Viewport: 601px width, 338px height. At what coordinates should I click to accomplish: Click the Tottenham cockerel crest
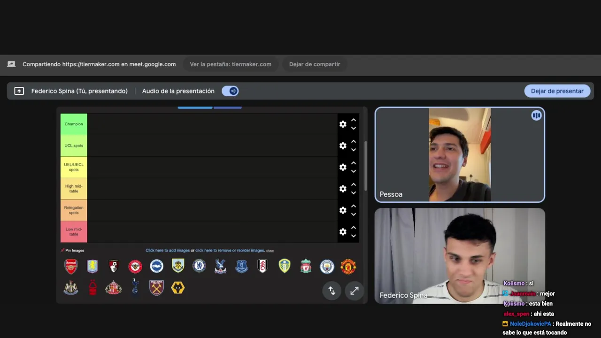point(135,287)
